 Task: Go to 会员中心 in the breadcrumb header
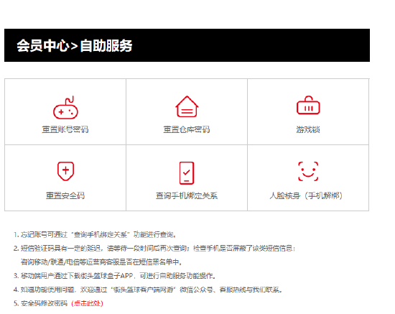coord(42,45)
